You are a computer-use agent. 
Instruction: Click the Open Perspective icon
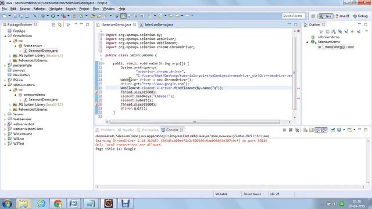click(313, 16)
